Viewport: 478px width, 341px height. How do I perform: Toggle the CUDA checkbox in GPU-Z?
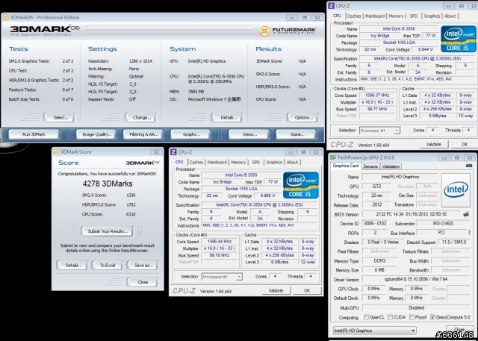click(x=390, y=317)
